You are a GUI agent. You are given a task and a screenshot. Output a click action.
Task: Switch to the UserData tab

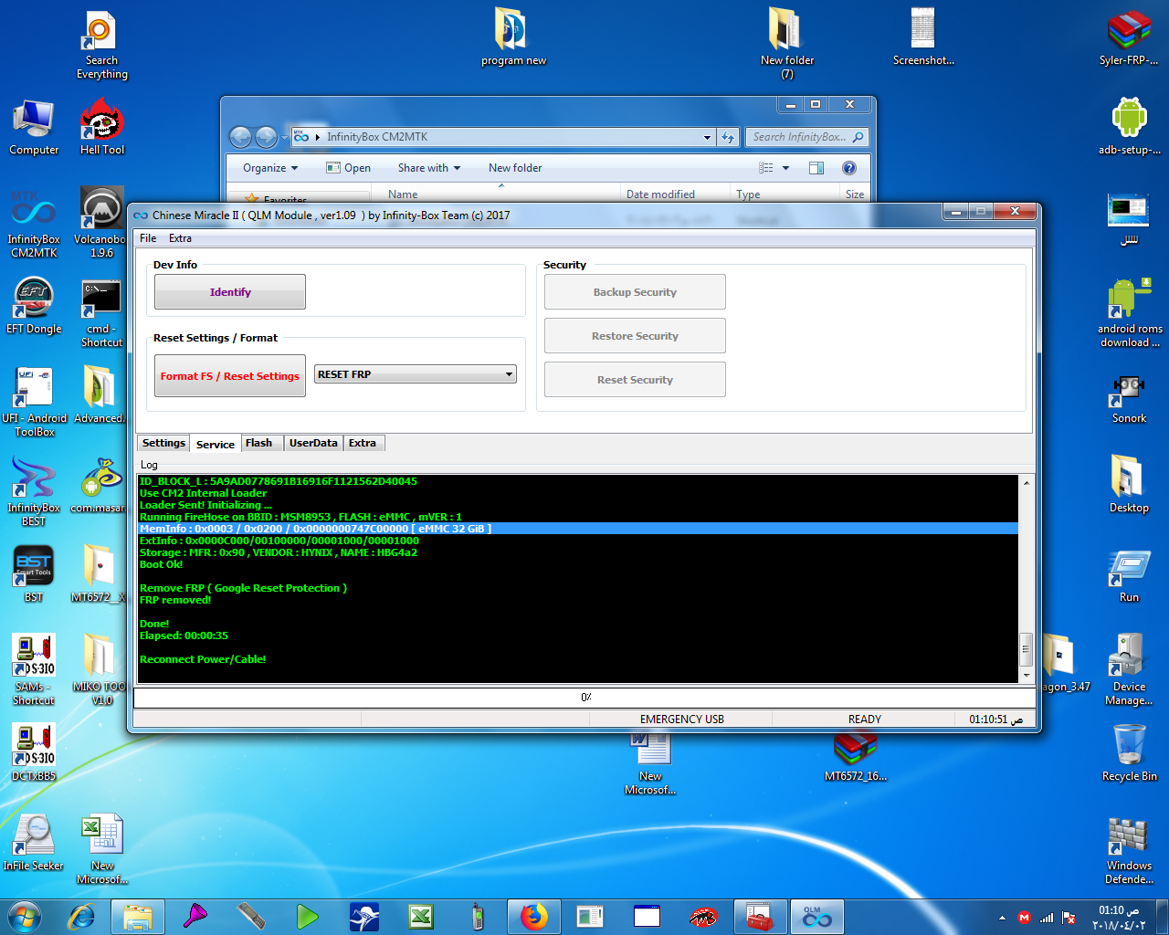[313, 443]
